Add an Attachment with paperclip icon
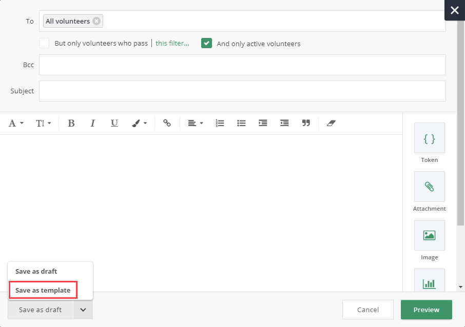The image size is (465, 327). coord(429,187)
